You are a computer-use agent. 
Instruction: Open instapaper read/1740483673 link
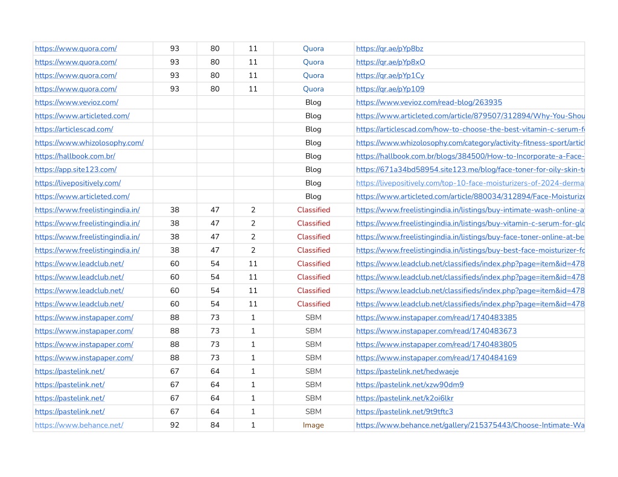tap(436, 330)
